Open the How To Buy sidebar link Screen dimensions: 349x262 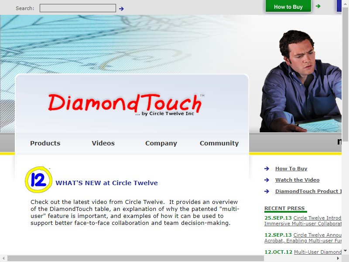point(291,169)
